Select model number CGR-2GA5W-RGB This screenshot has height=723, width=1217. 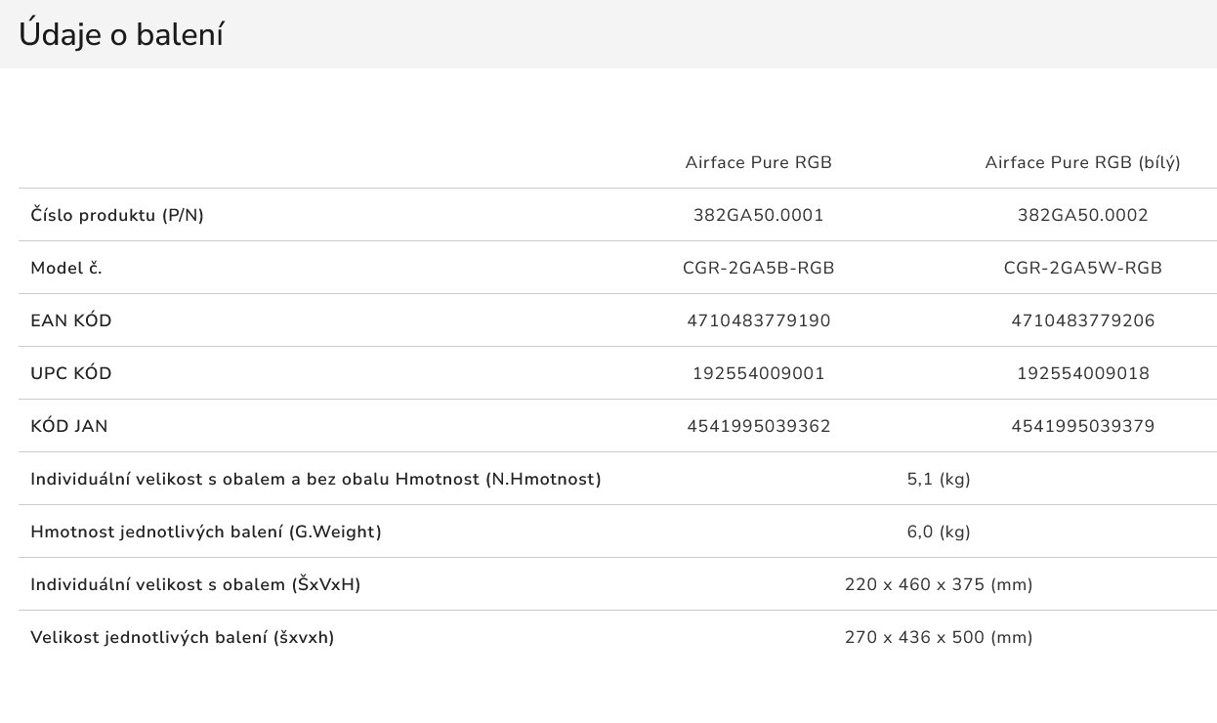[1082, 268]
